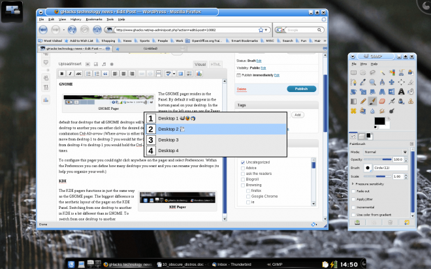Switch to the HTML editor tab
The image size is (431, 269).
216,64
